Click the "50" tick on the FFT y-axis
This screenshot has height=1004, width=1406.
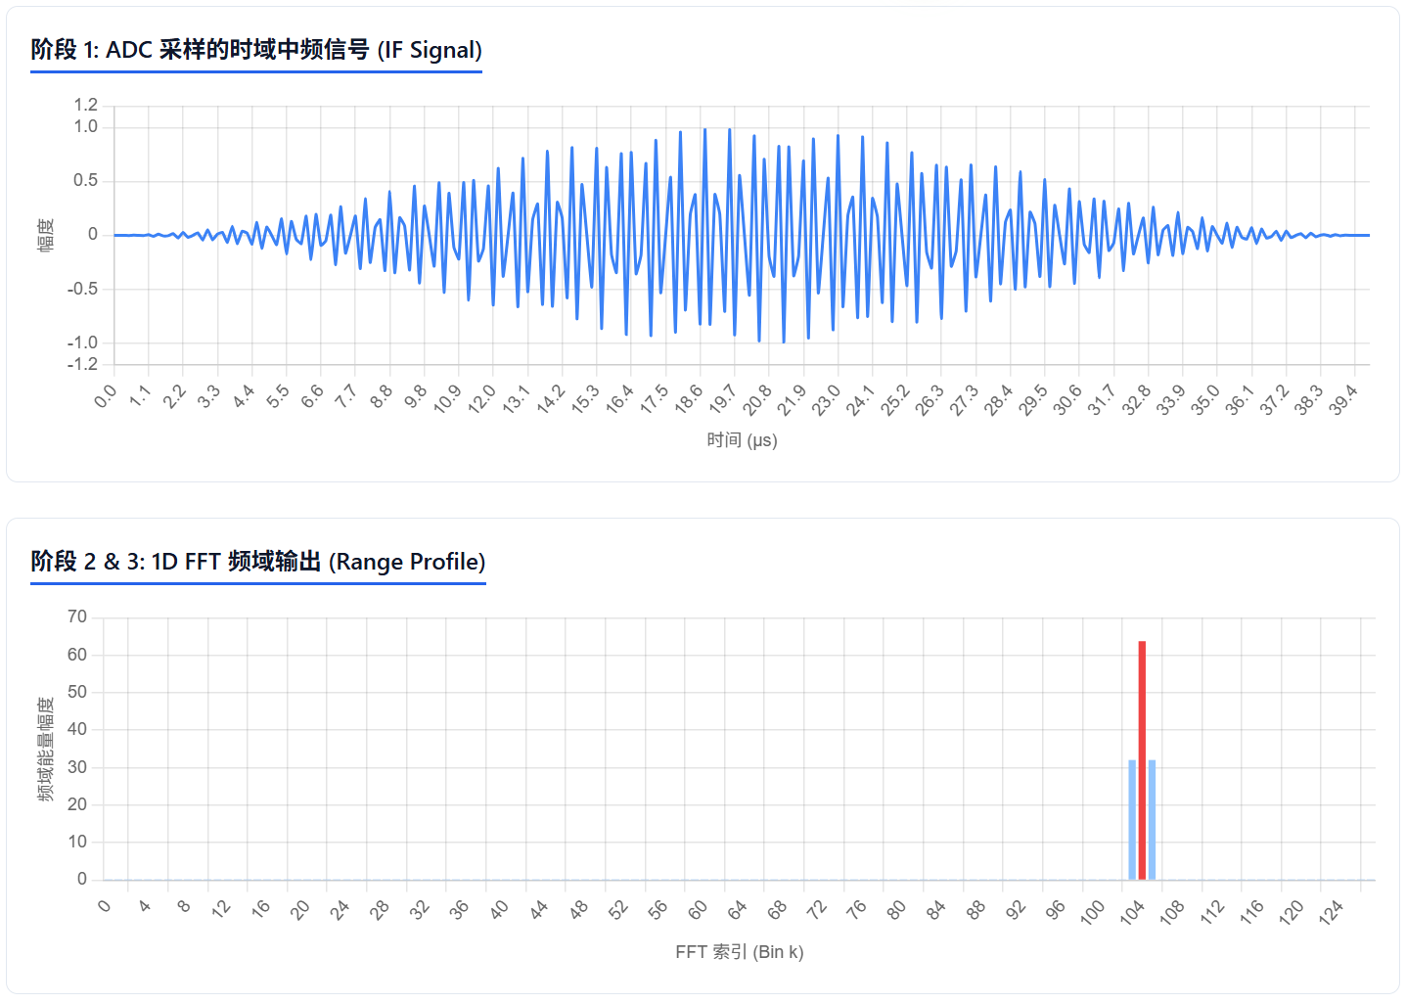click(77, 692)
